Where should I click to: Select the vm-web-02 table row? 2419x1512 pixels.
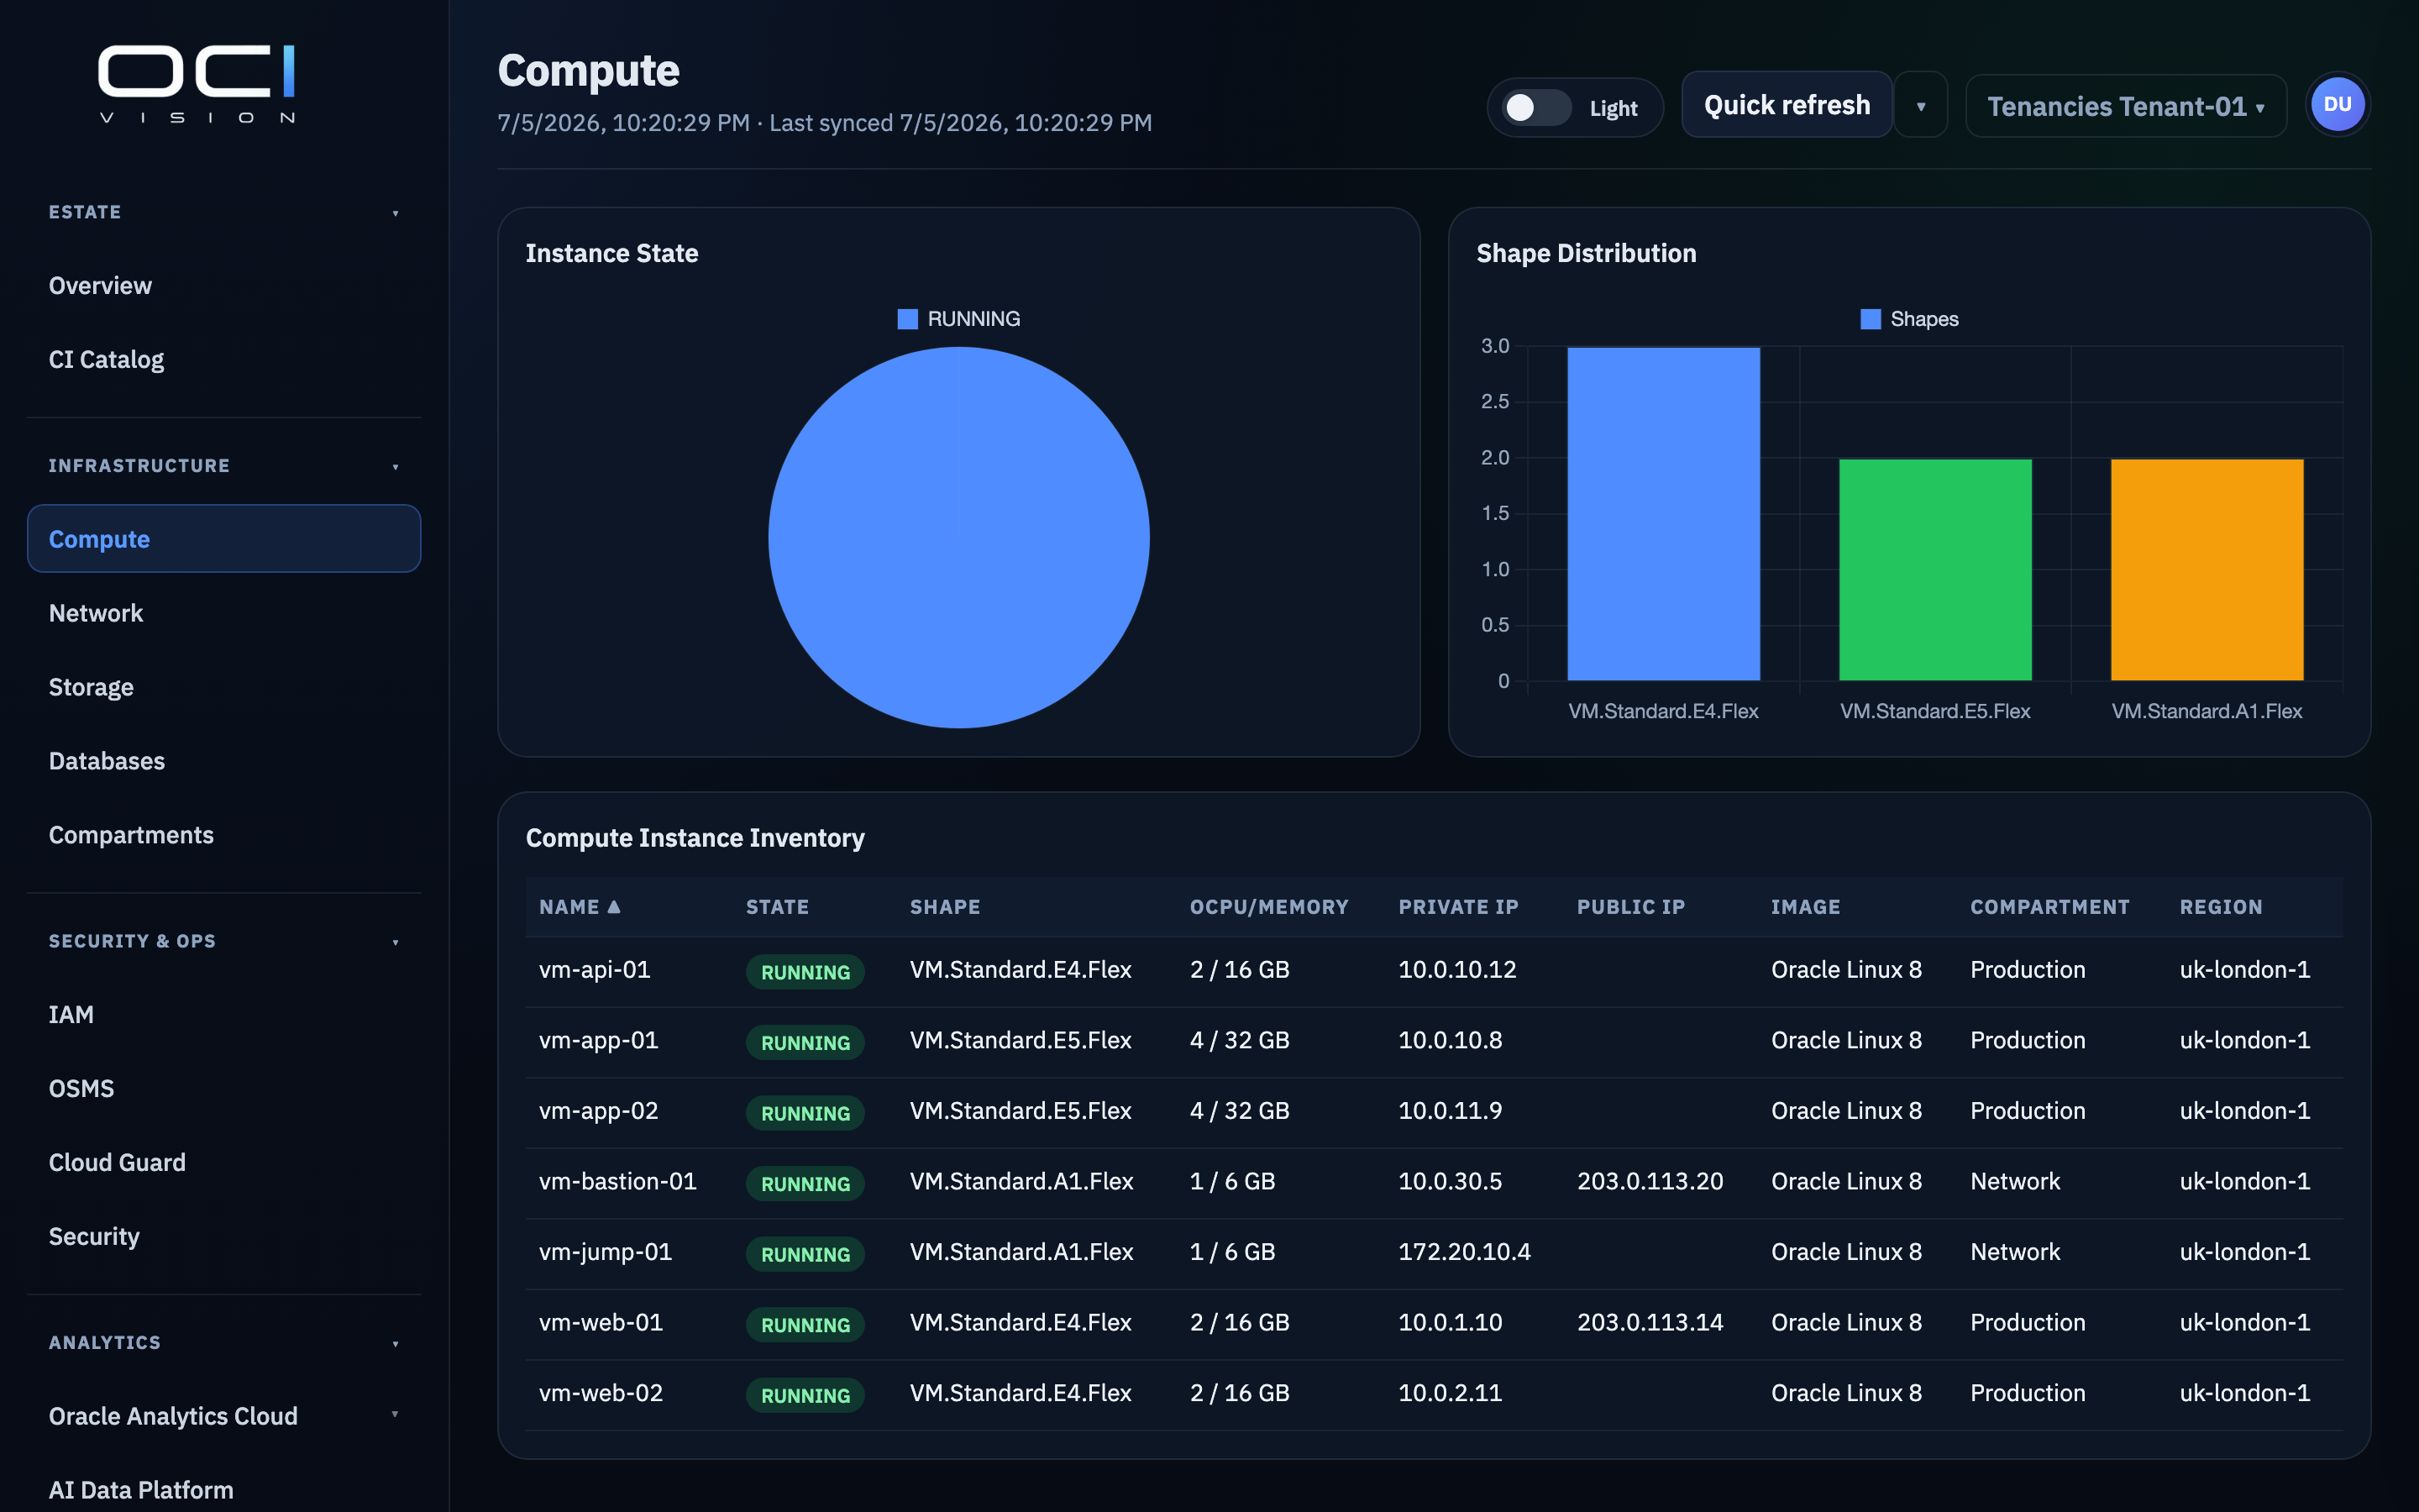[1434, 1394]
